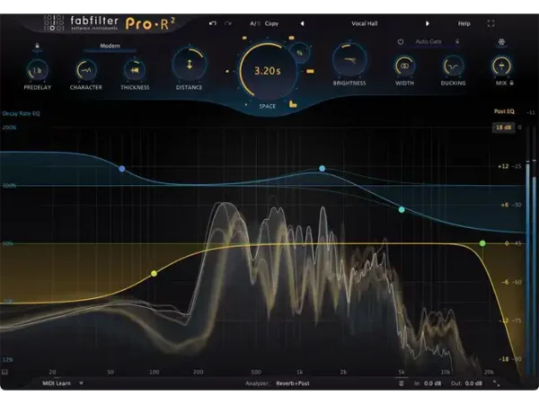Open the Vocal Hall preset menu
Image resolution: width=539 pixels, height=404 pixels.
tap(365, 23)
